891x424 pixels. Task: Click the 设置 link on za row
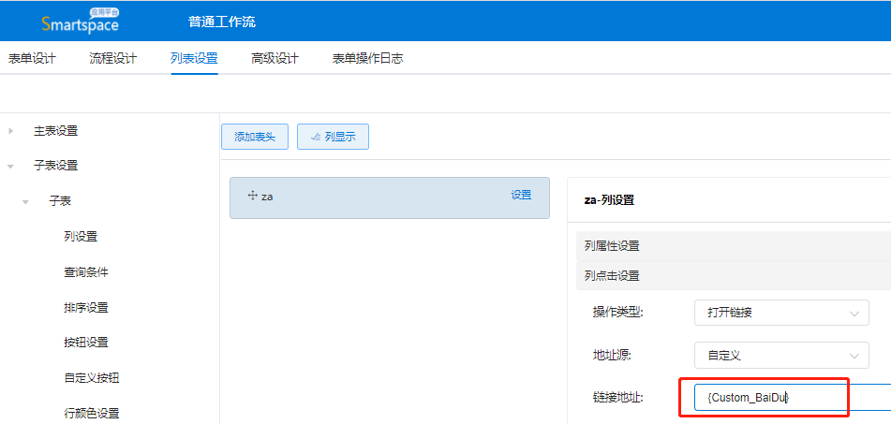pos(521,196)
